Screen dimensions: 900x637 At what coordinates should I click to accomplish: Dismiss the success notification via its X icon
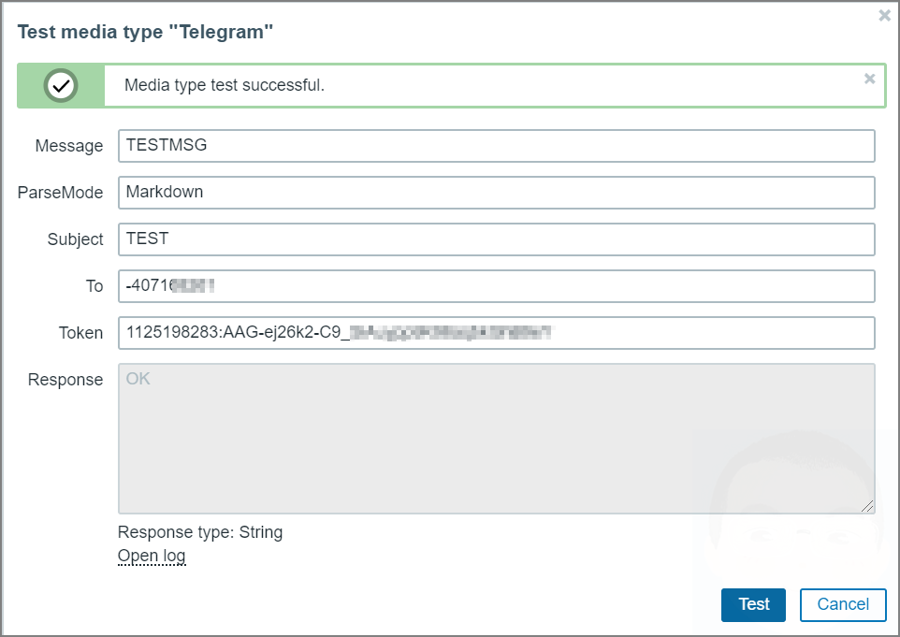tap(869, 79)
